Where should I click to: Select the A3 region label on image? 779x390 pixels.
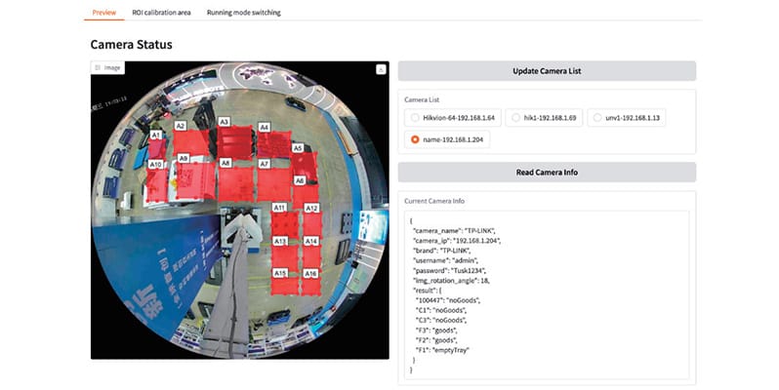tap(224, 122)
